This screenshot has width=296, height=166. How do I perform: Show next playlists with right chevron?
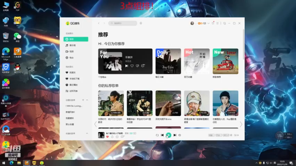[x=241, y=124]
